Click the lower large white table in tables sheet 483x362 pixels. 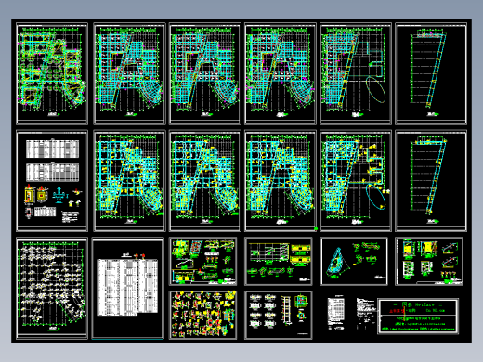[x=53, y=172]
